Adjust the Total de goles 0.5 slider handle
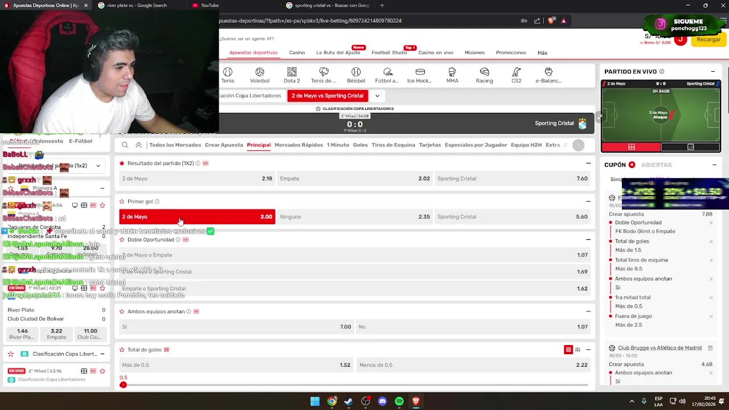Viewport: 729px width, 410px height. click(x=123, y=385)
